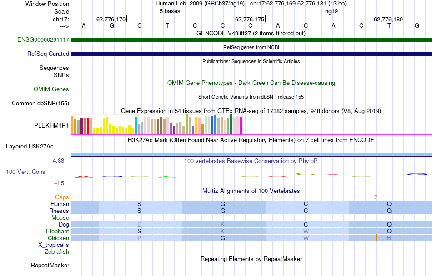Click the RepeatMasker track label
The width and height of the screenshot is (432, 276).
pos(50,266)
